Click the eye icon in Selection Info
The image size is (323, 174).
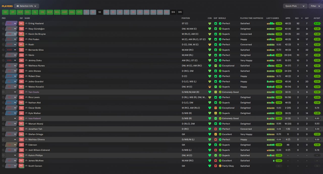coord(18,6)
